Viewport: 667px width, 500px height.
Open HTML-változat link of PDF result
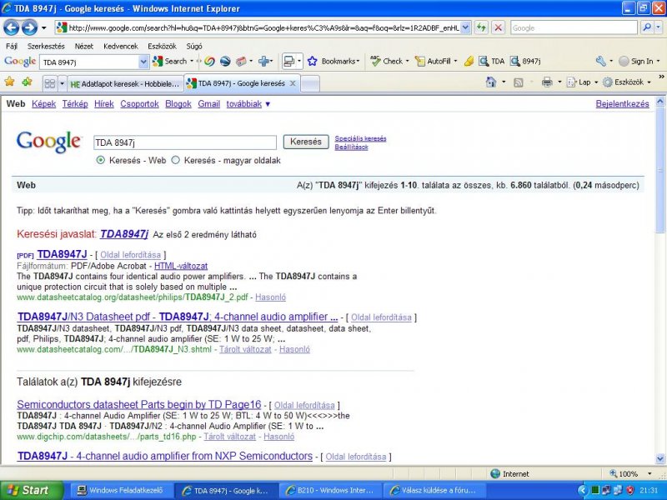pos(181,266)
